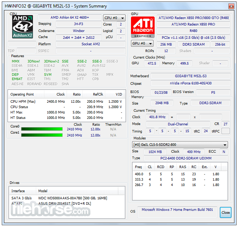
Task: Click the Core0 usage bar
Action: 42,129
